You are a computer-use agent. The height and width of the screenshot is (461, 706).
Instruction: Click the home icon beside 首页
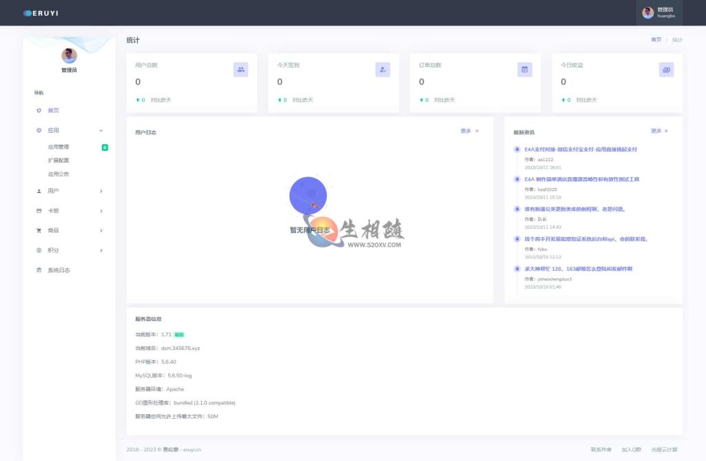tap(39, 110)
